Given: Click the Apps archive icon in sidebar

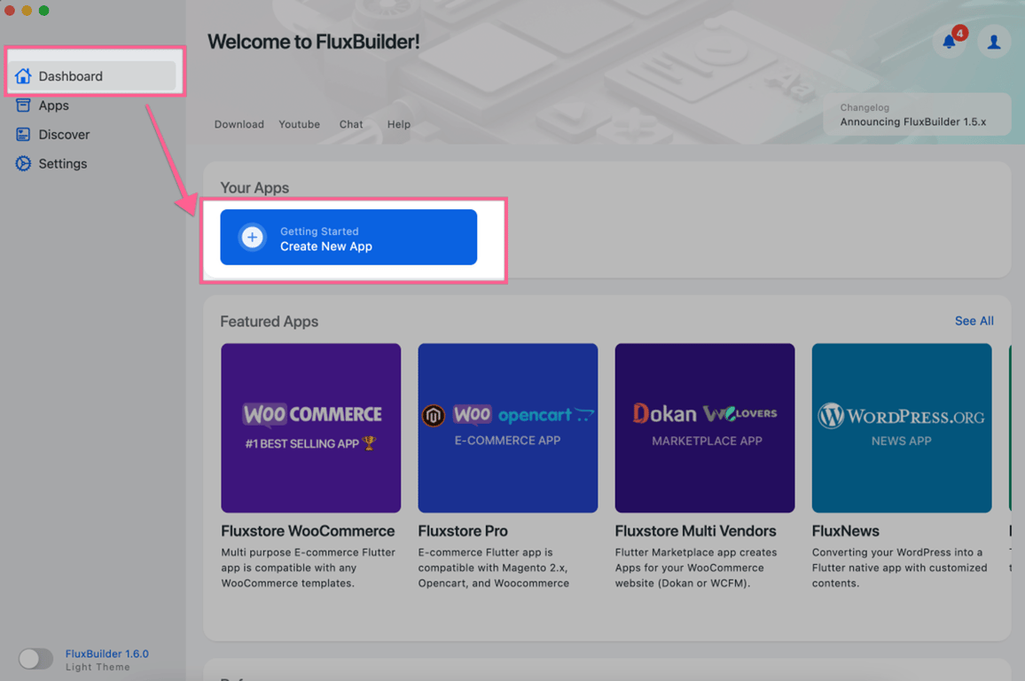Looking at the screenshot, I should tap(24, 106).
